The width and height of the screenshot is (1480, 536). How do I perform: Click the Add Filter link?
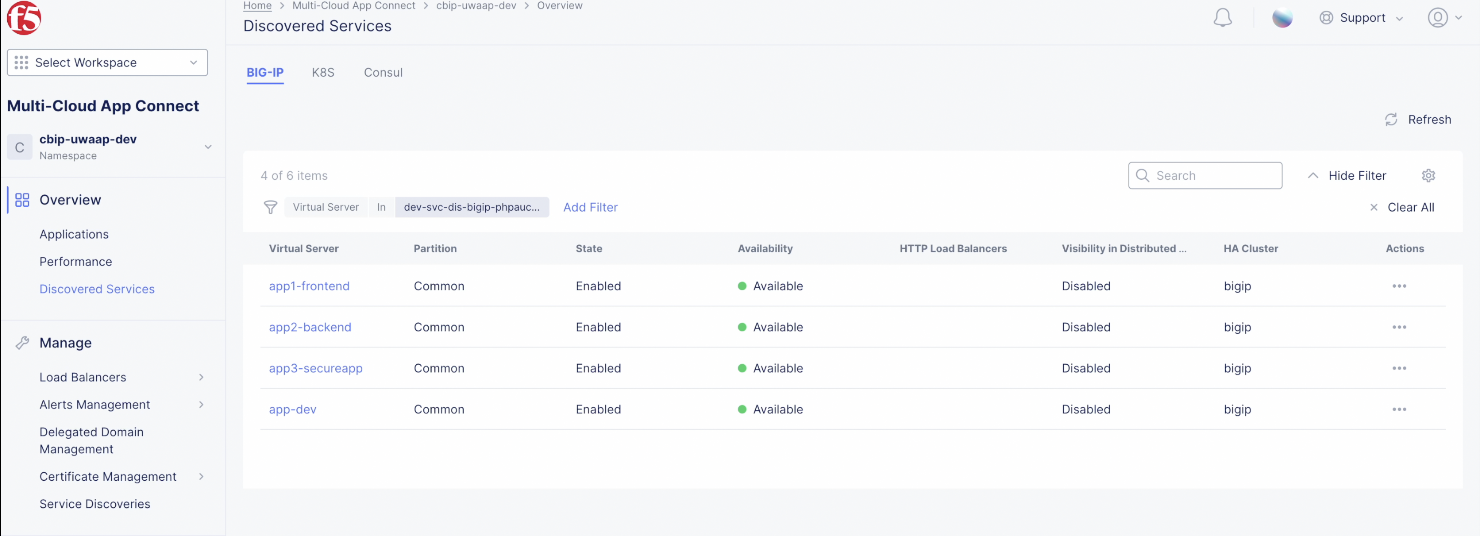coord(590,207)
